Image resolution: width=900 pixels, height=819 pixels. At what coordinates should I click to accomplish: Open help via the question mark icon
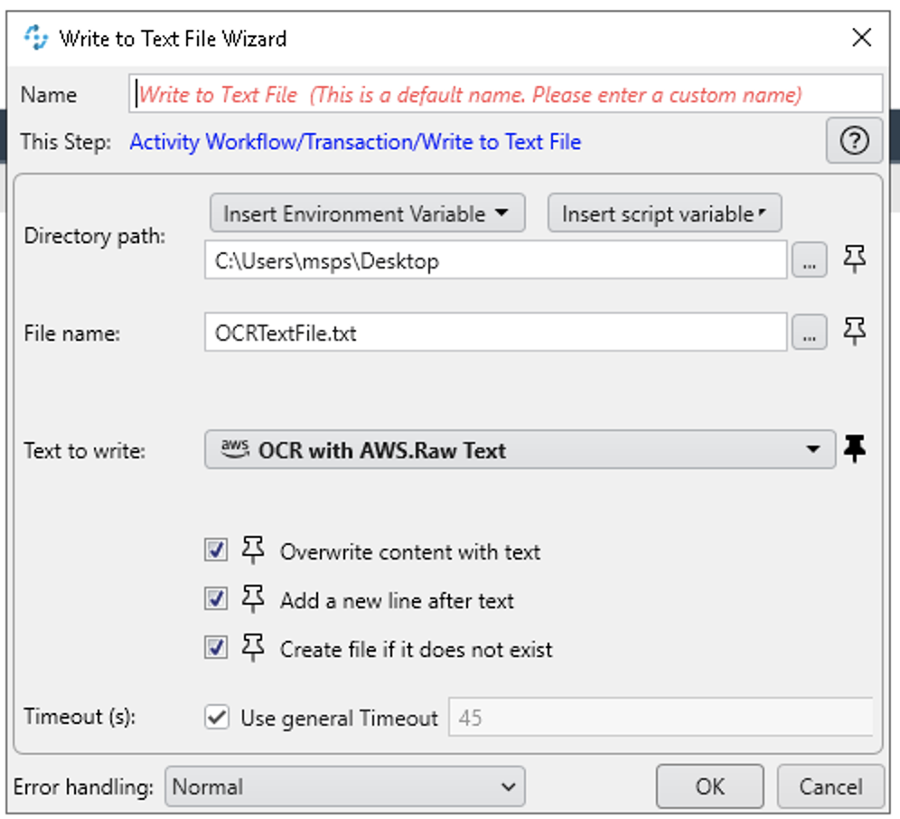853,141
